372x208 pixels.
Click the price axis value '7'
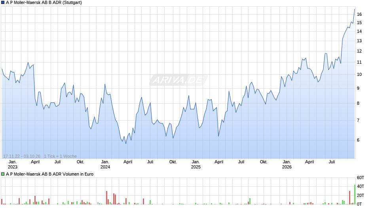click(x=358, y=121)
